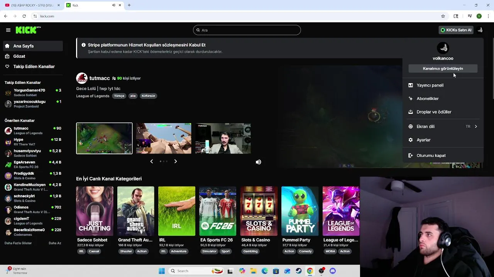This screenshot has width=494, height=277.
Task: Open YorgunGamer470 followed channel
Action: click(32, 92)
